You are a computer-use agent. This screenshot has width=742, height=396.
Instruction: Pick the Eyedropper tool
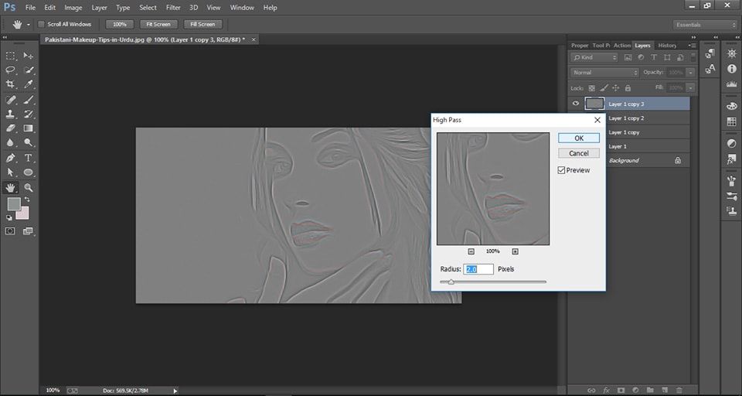coord(29,84)
